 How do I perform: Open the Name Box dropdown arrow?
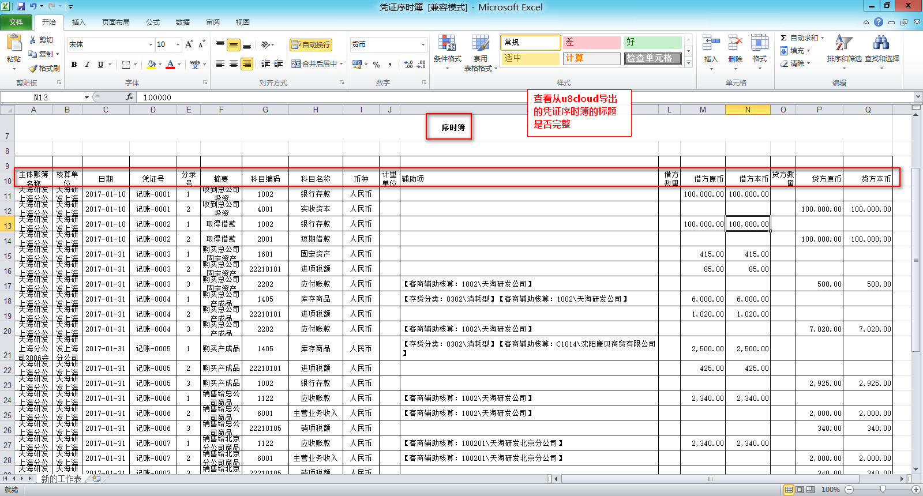click(87, 97)
